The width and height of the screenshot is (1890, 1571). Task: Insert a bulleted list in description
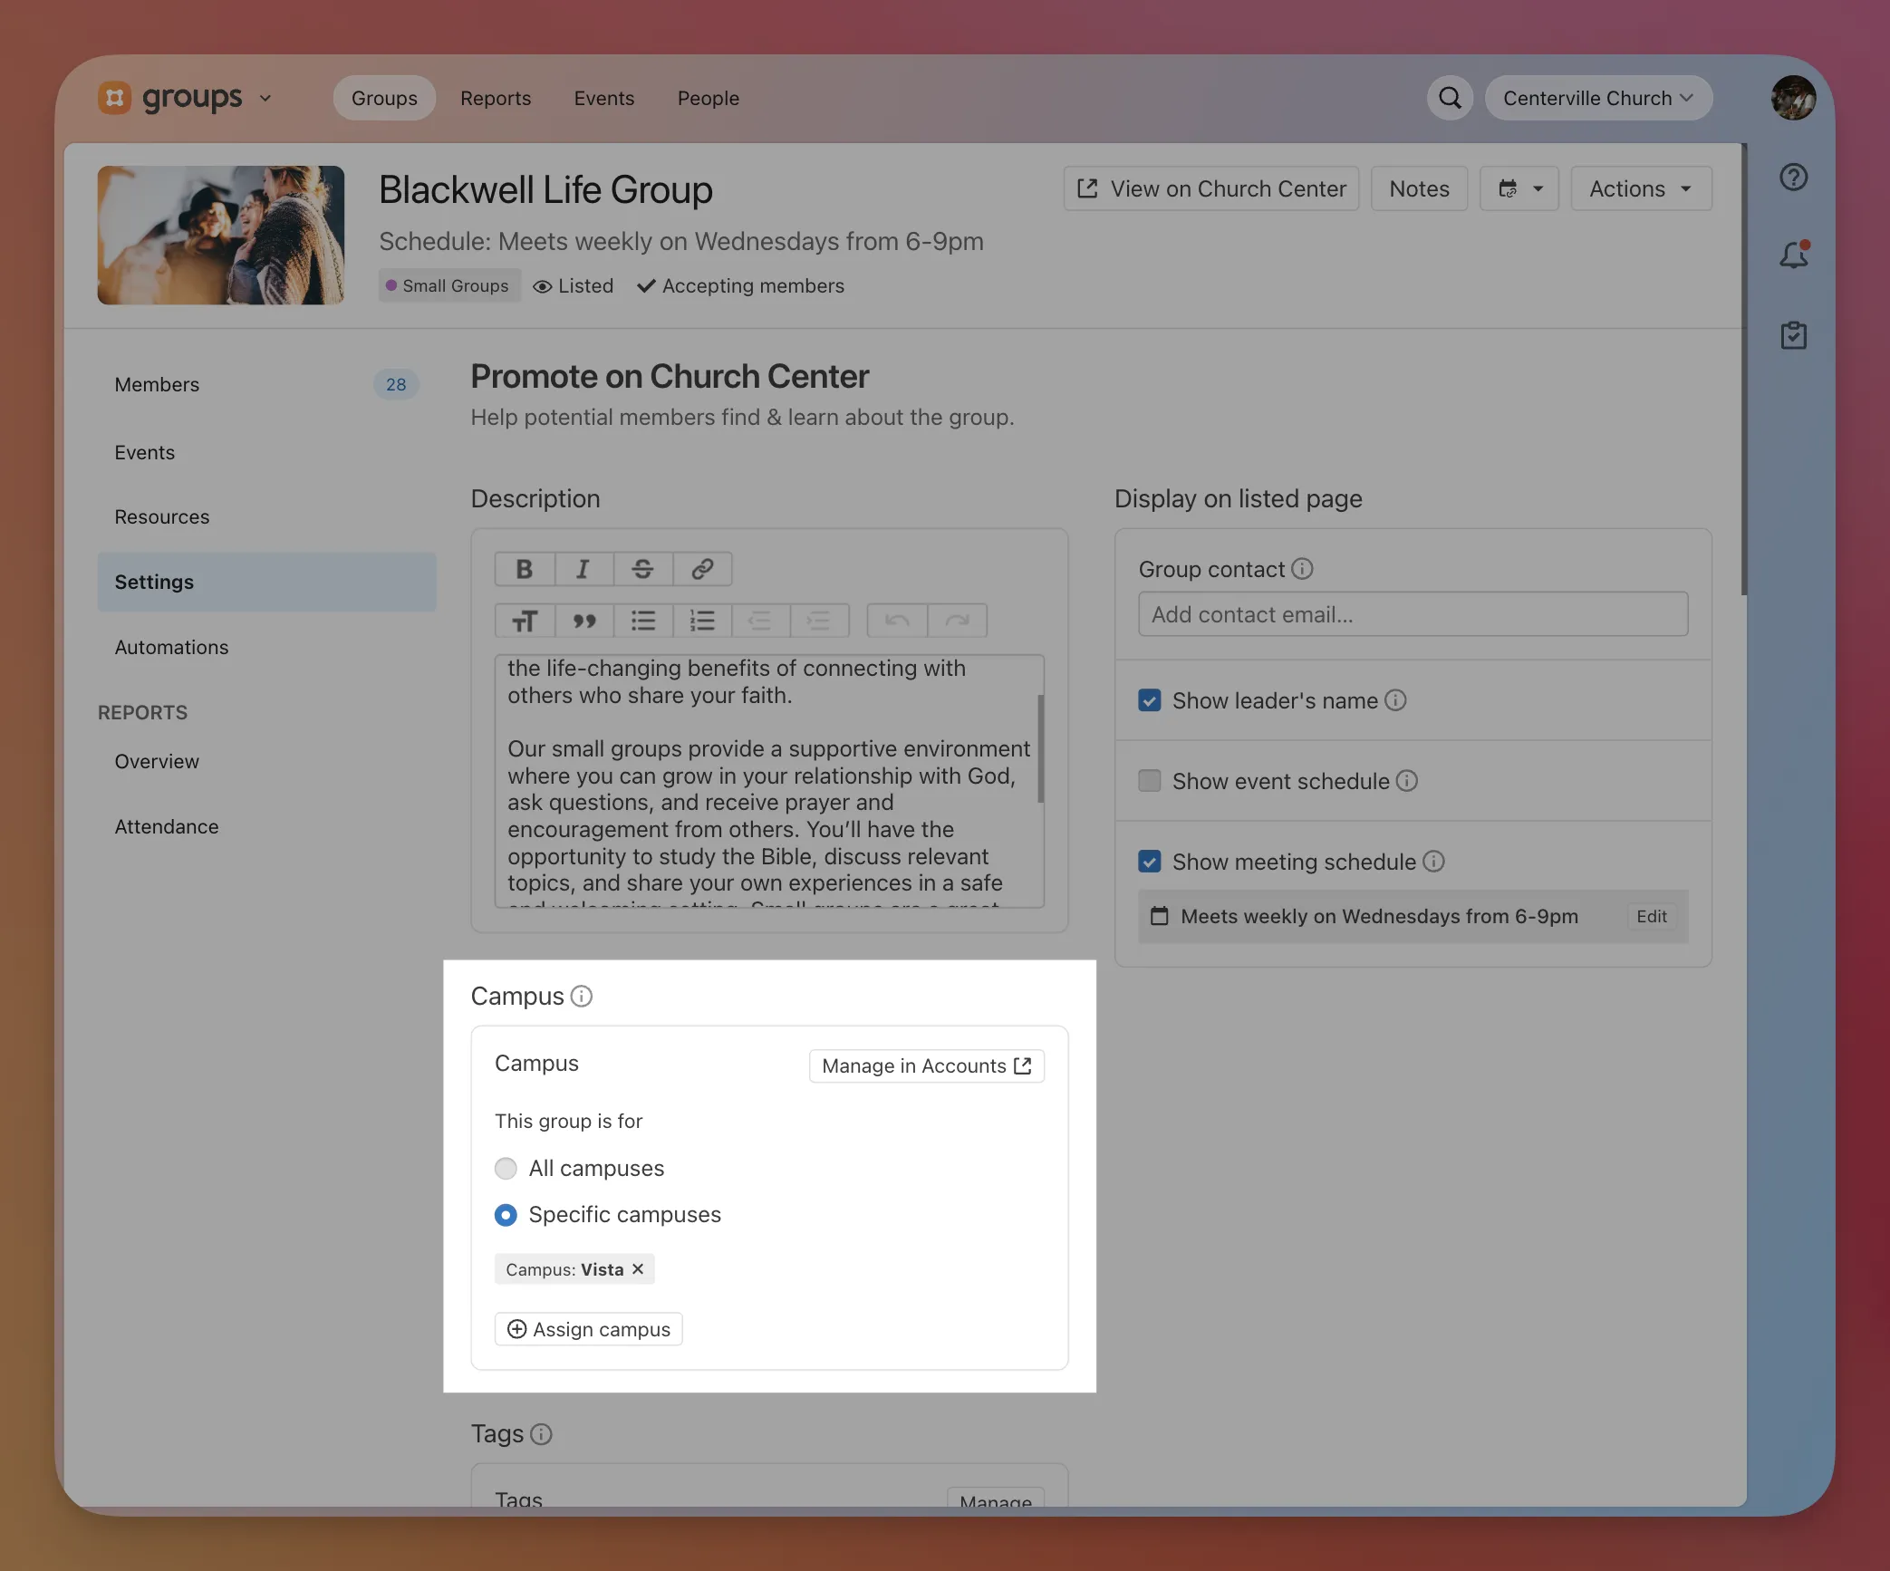coord(642,621)
